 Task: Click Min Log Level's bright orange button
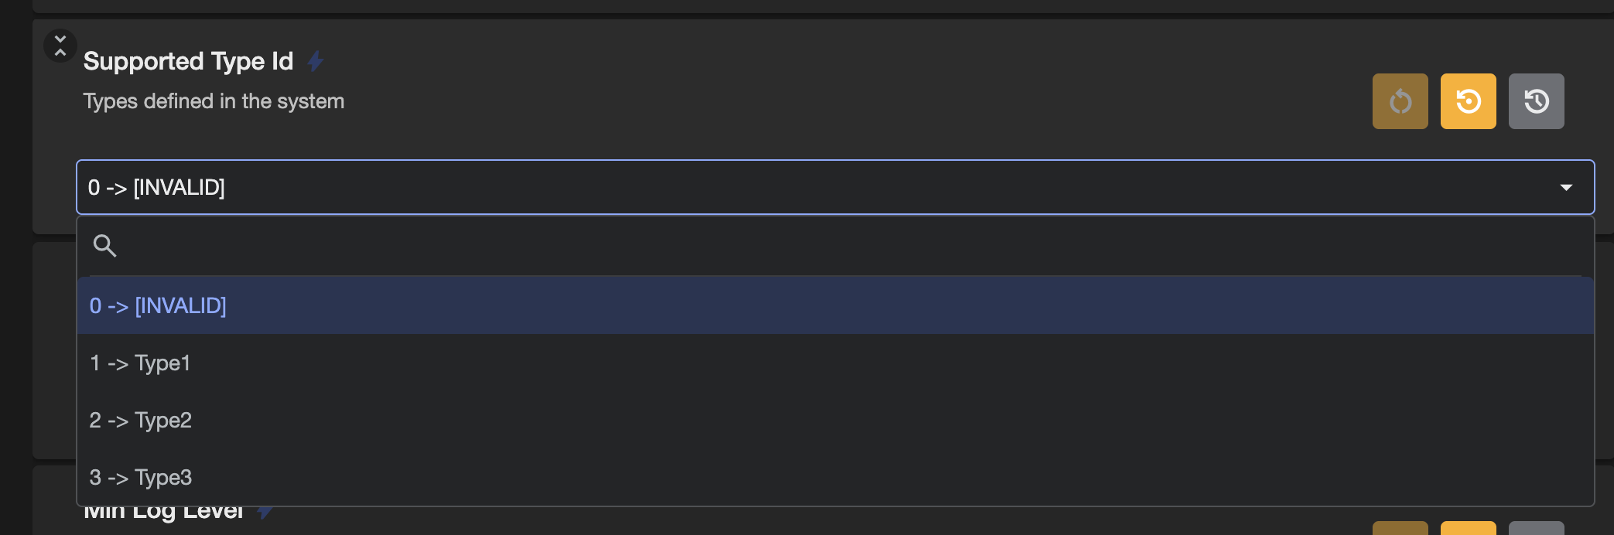pos(1468,528)
